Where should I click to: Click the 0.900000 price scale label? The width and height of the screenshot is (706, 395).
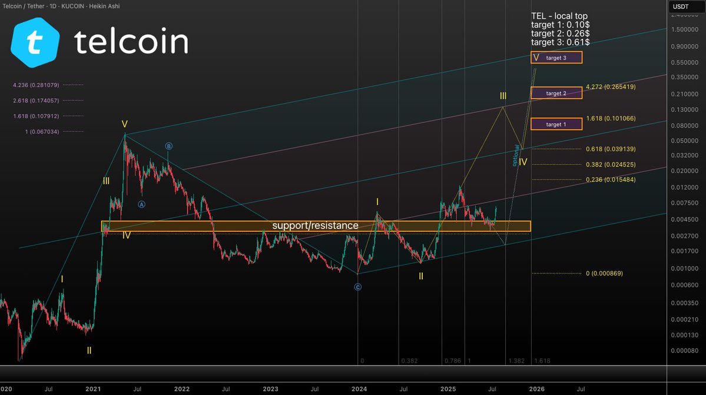(684, 47)
